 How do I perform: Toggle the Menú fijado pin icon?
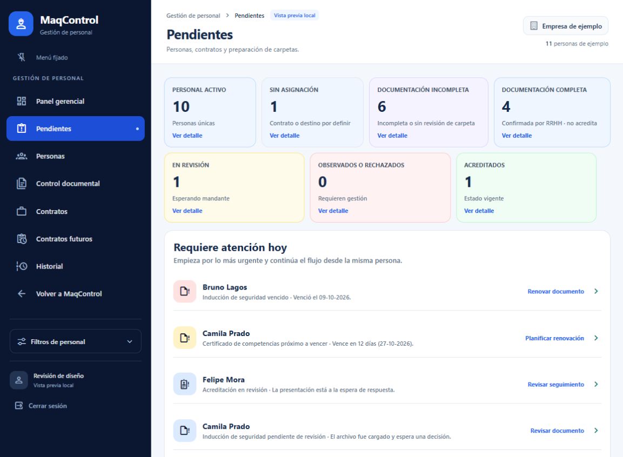pyautogui.click(x=22, y=57)
